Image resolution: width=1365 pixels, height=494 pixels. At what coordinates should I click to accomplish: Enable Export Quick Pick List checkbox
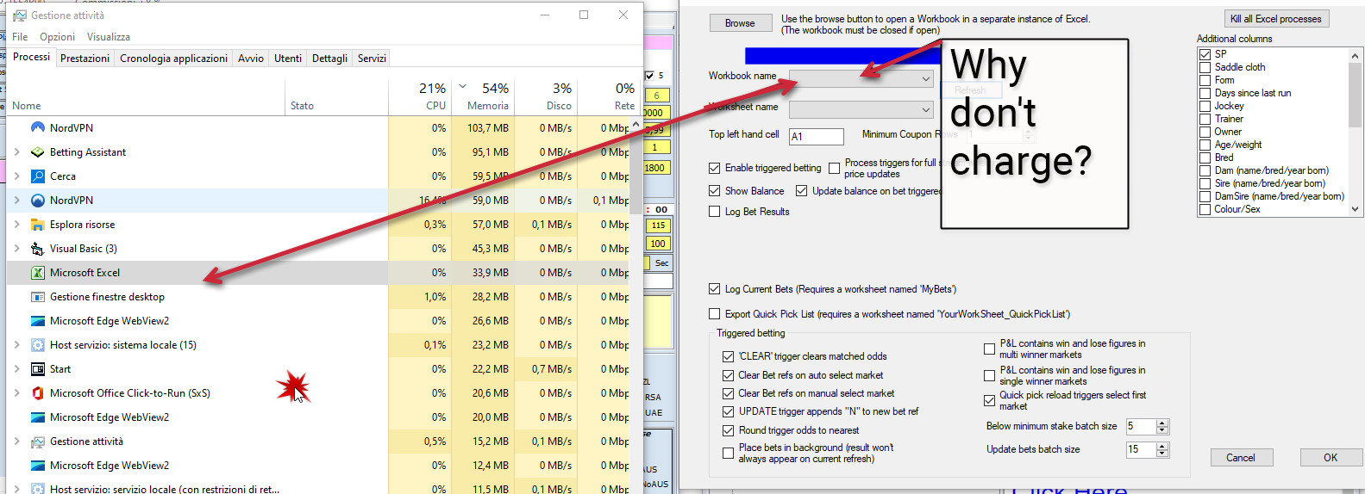714,313
